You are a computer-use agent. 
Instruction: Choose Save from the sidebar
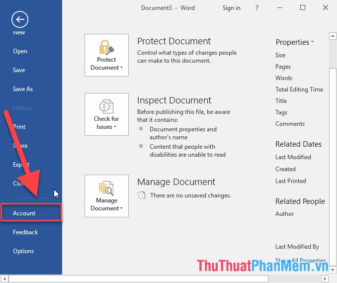19,70
